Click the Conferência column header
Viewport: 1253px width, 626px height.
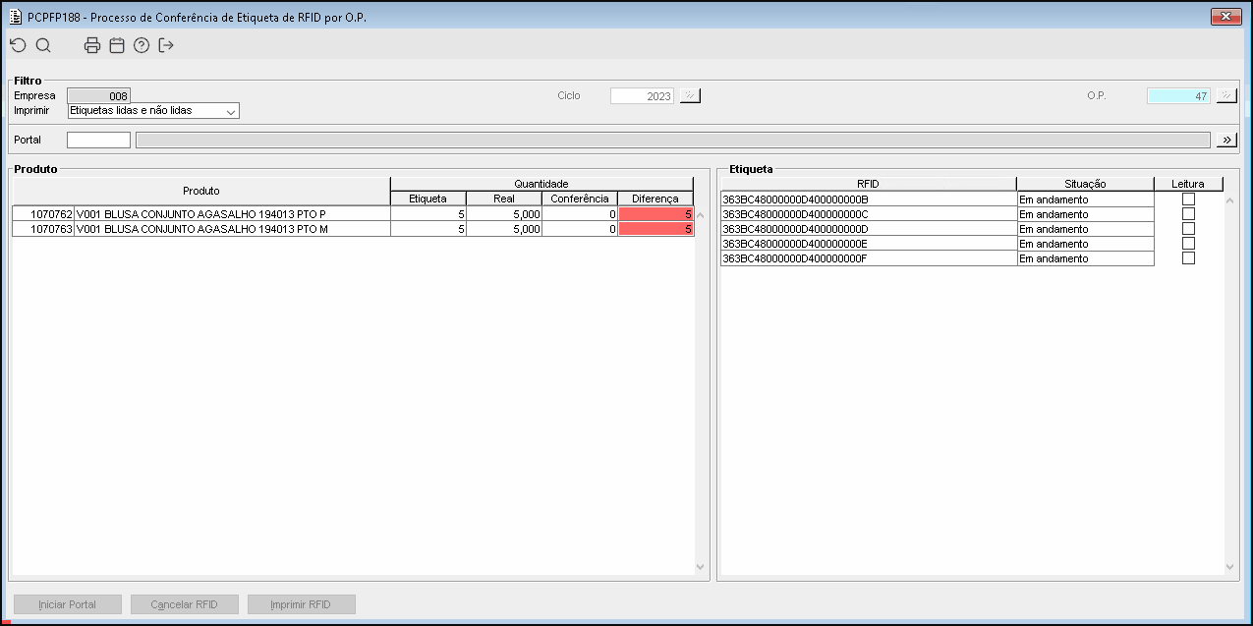point(580,199)
